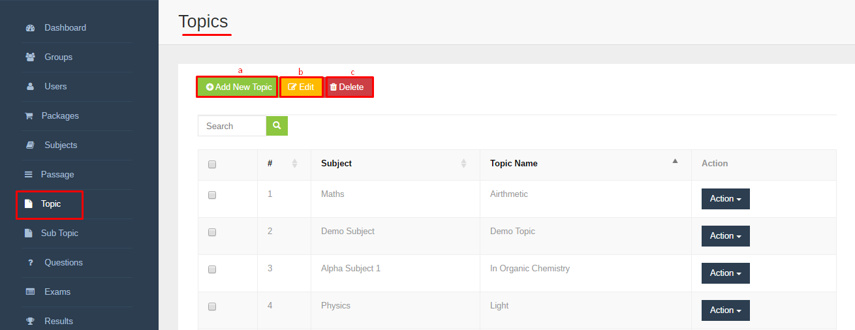Click into the Search input field
Image resolution: width=855 pixels, height=330 pixels.
point(232,126)
